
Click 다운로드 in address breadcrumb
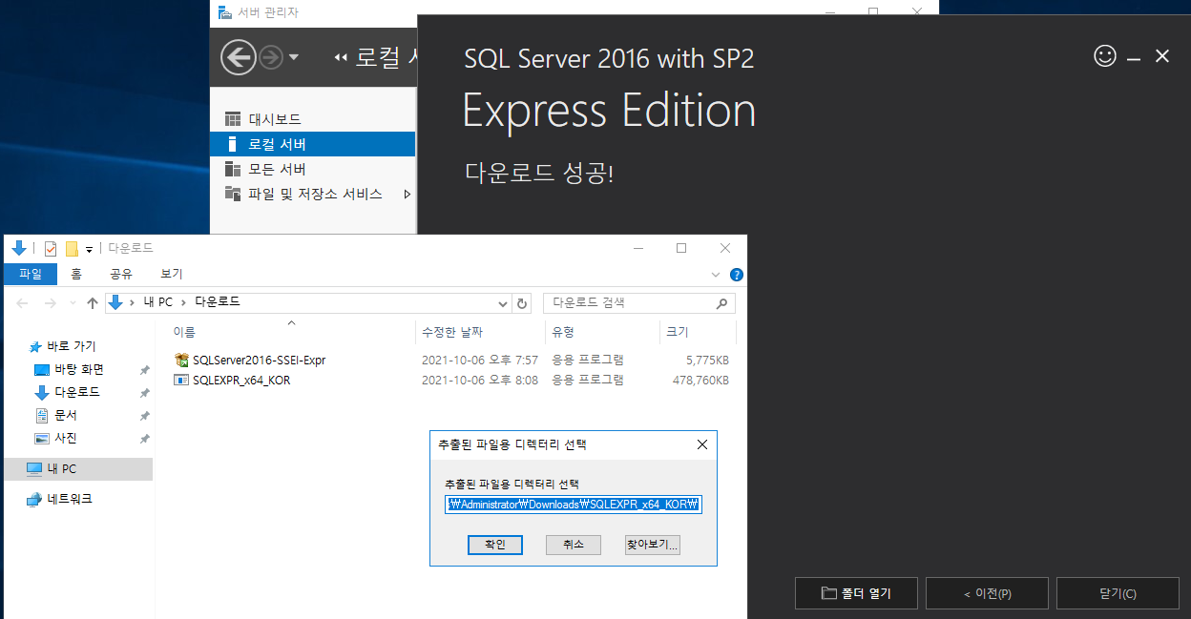pyautogui.click(x=218, y=302)
